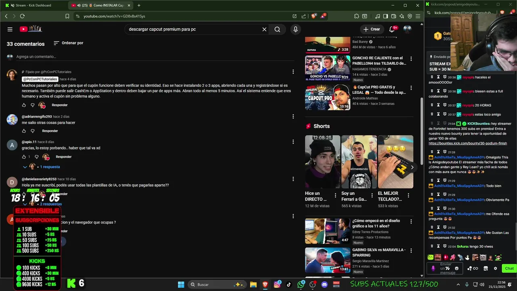Reload the YouTube page

22,16
